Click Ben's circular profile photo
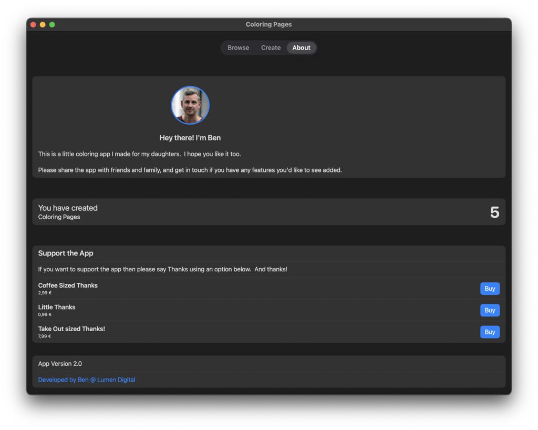The height and width of the screenshot is (430, 538). coord(190,105)
